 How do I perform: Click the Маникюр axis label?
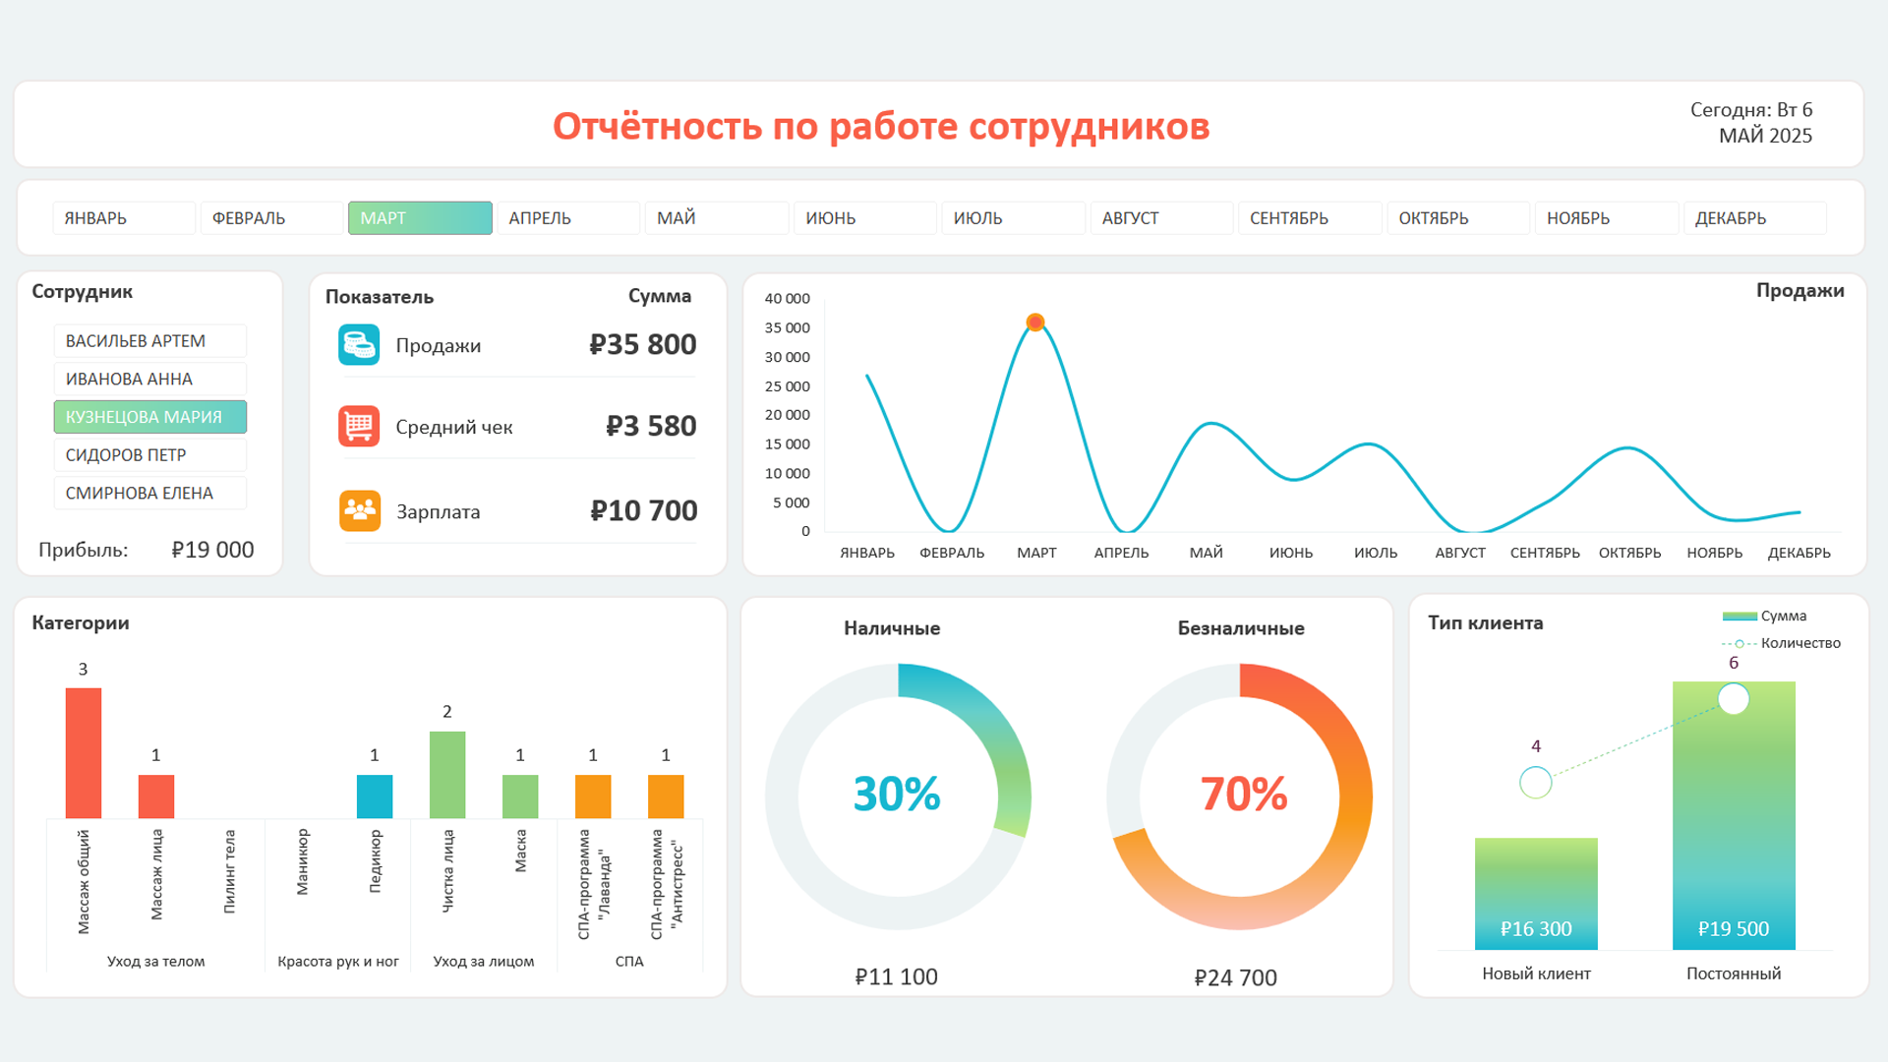tap(302, 862)
